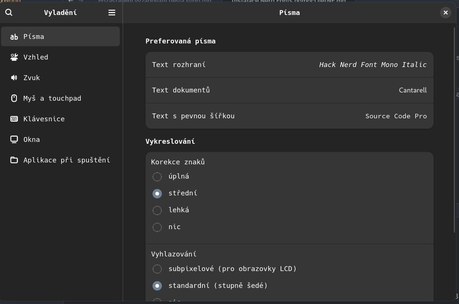
Task: Click the Okna window icon
Action: pos(14,139)
